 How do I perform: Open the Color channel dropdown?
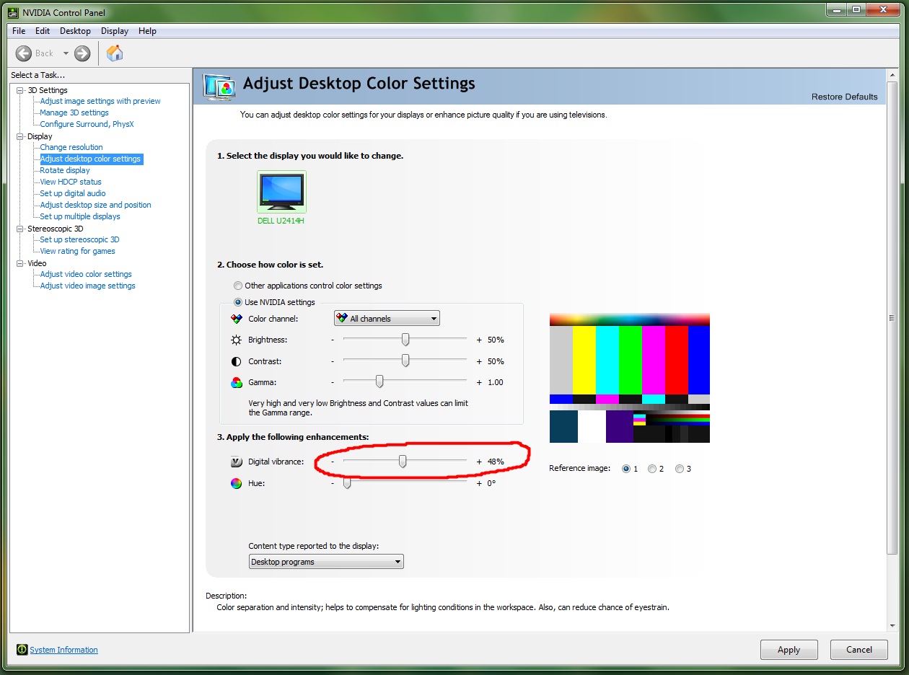click(387, 318)
